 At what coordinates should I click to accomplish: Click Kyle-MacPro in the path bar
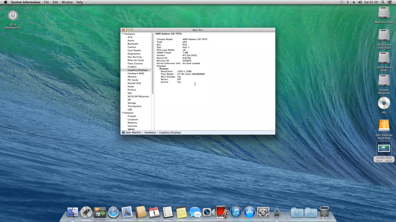[x=133, y=133]
